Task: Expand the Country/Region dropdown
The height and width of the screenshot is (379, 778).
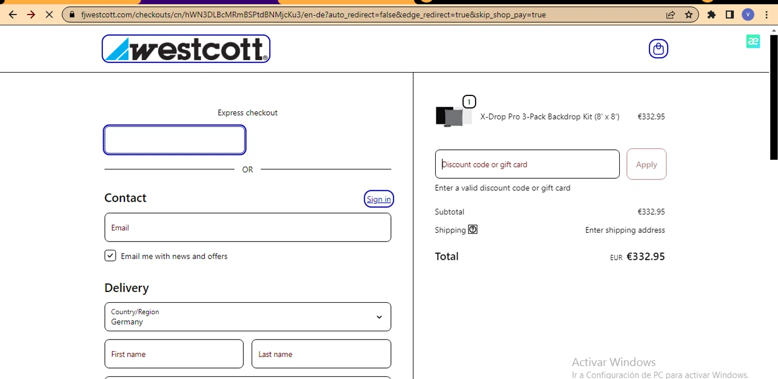Action: pyautogui.click(x=248, y=317)
